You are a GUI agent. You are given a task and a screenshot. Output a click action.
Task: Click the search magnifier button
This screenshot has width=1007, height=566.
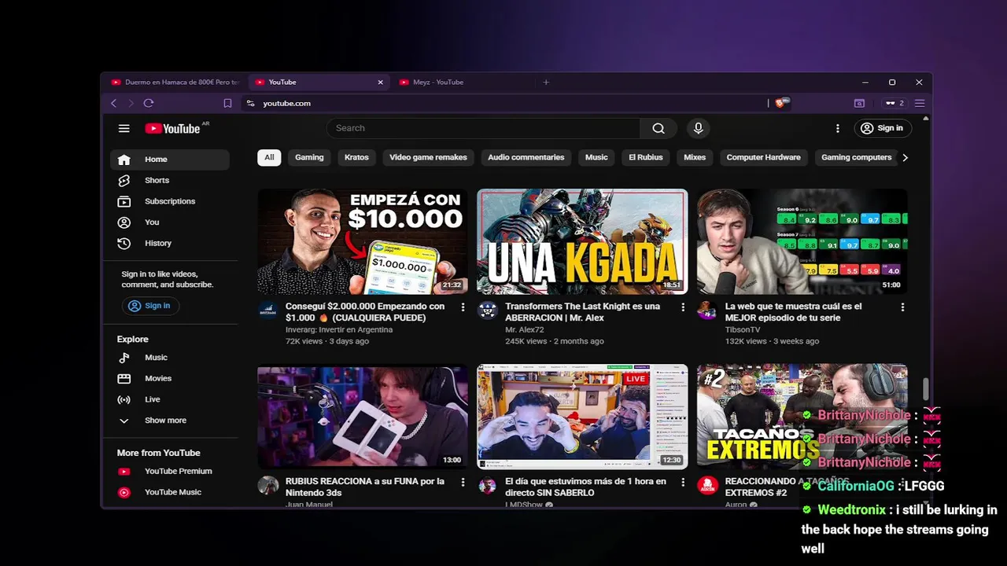(658, 128)
